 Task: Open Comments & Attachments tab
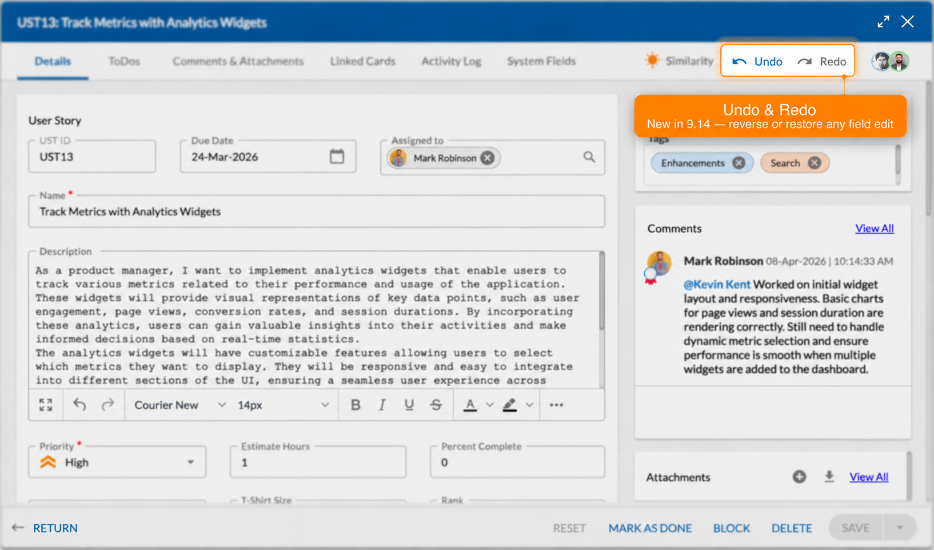pos(238,61)
